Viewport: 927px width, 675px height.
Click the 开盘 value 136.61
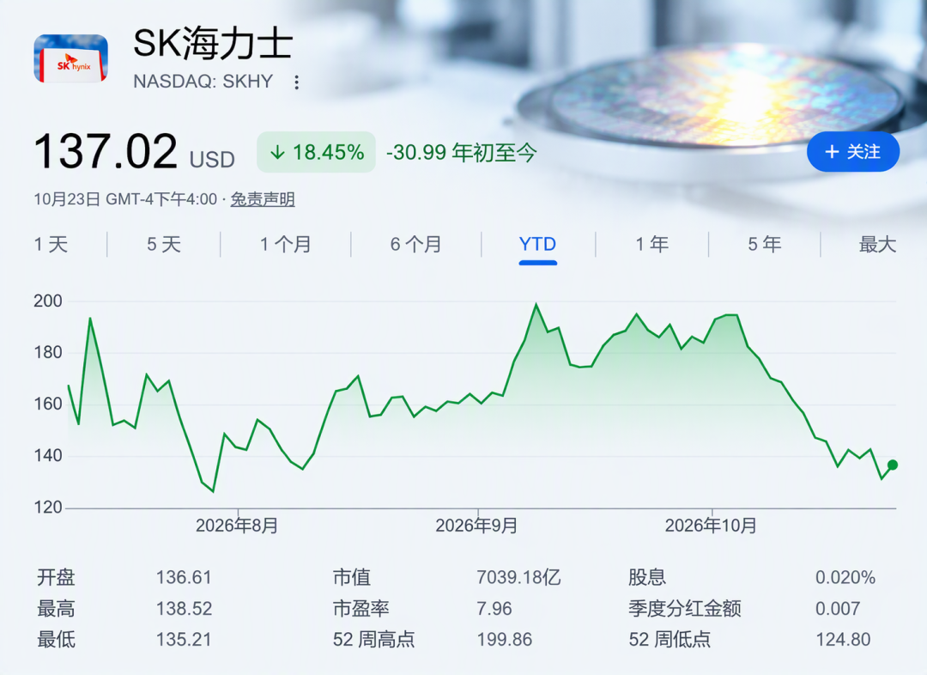(x=184, y=577)
